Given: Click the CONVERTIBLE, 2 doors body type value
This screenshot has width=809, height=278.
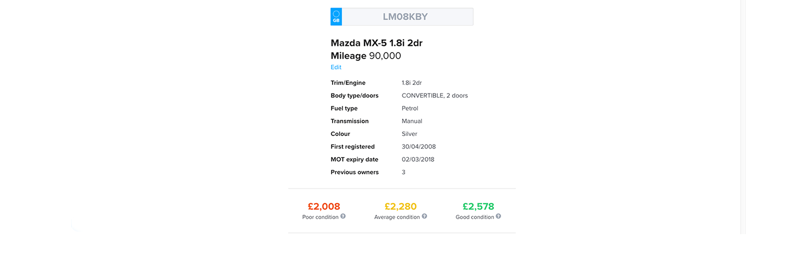Looking at the screenshot, I should coord(434,96).
